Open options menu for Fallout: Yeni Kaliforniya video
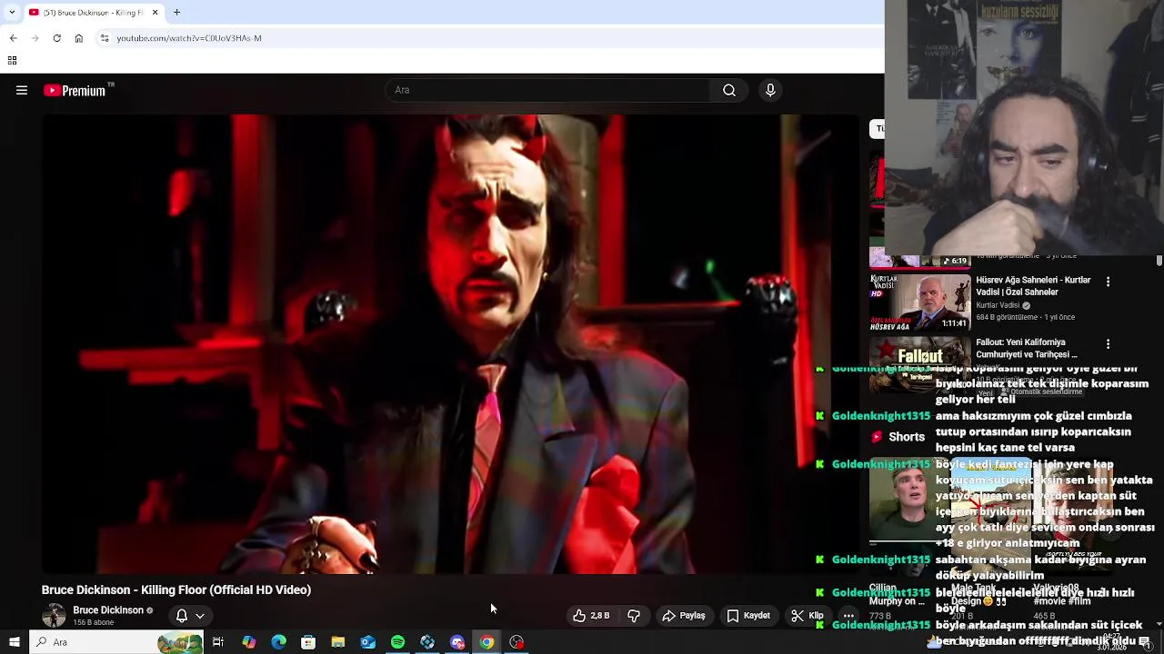Viewport: 1164px width, 654px height. [x=1108, y=344]
